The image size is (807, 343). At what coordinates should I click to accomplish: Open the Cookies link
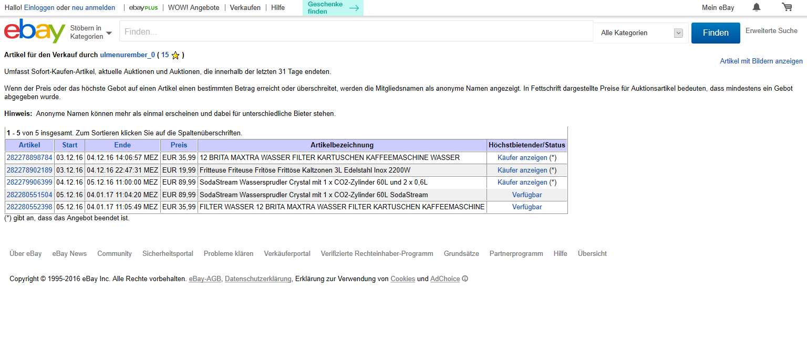[403, 279]
